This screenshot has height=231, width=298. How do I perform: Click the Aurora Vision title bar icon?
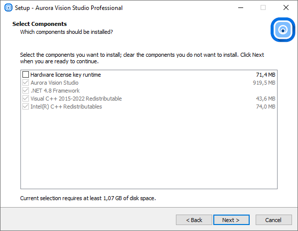[x=8, y=8]
